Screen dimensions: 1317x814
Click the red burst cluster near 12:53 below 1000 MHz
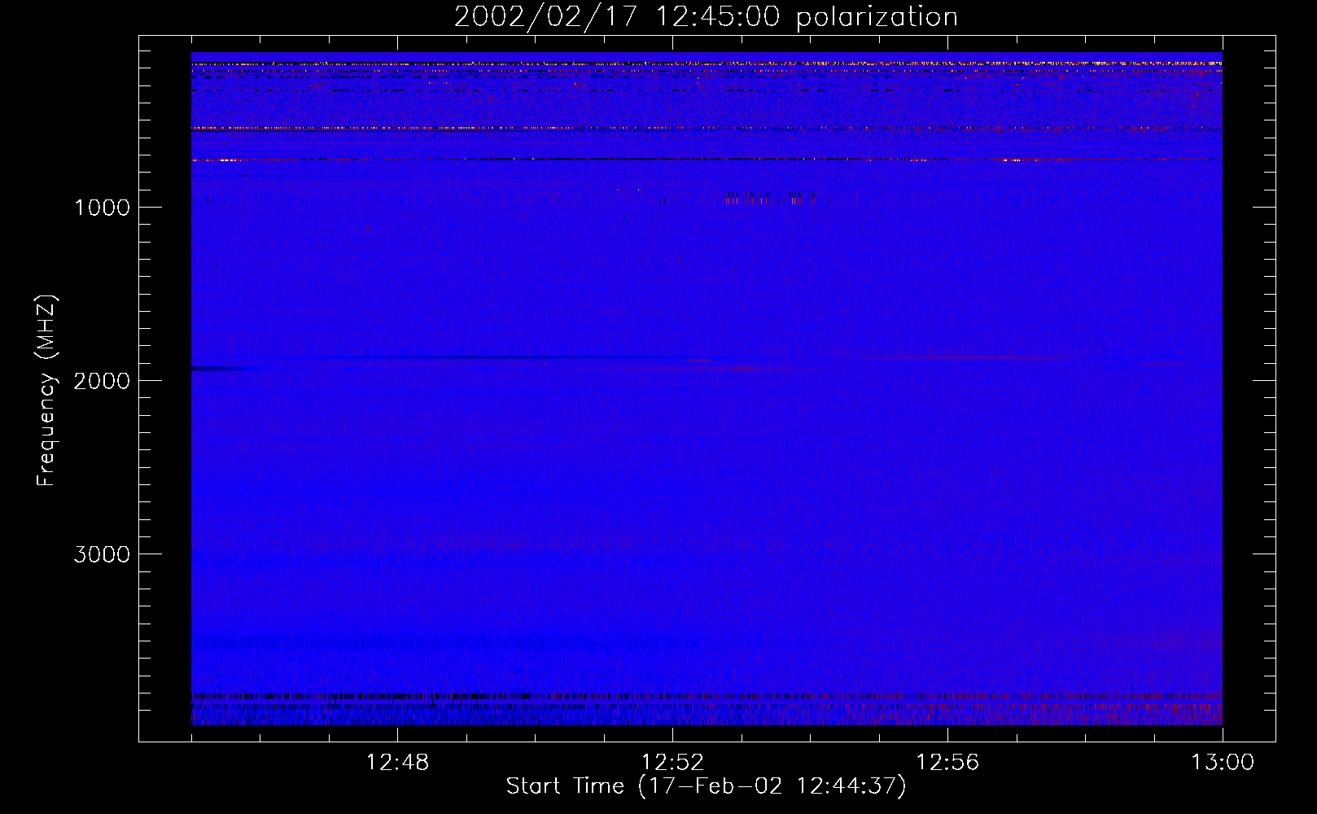click(x=770, y=198)
